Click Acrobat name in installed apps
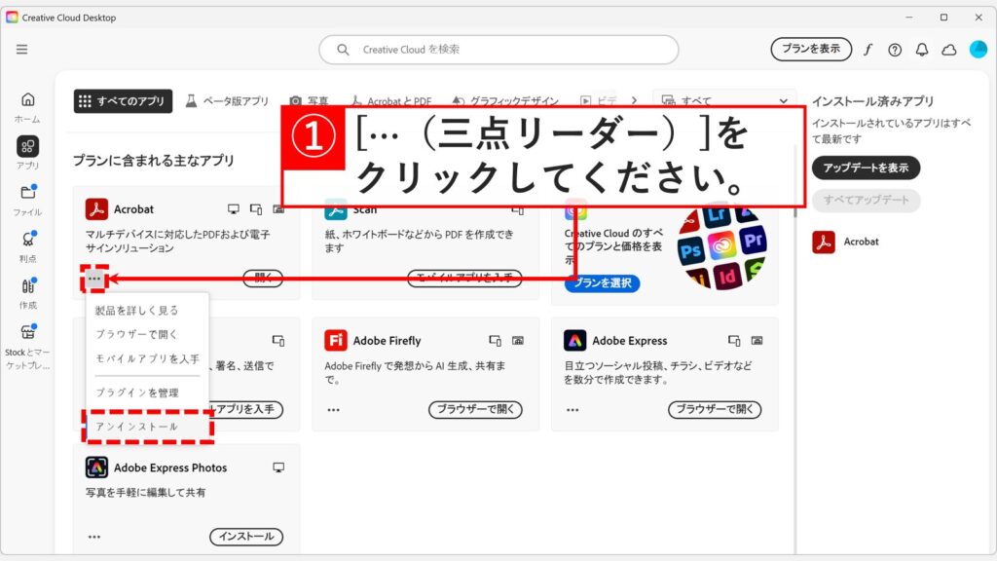 pyautogui.click(x=861, y=242)
